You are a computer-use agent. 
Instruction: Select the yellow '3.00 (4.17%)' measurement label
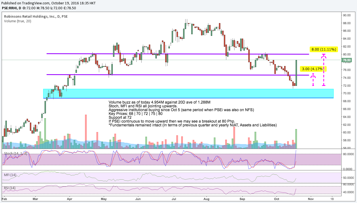point(313,69)
